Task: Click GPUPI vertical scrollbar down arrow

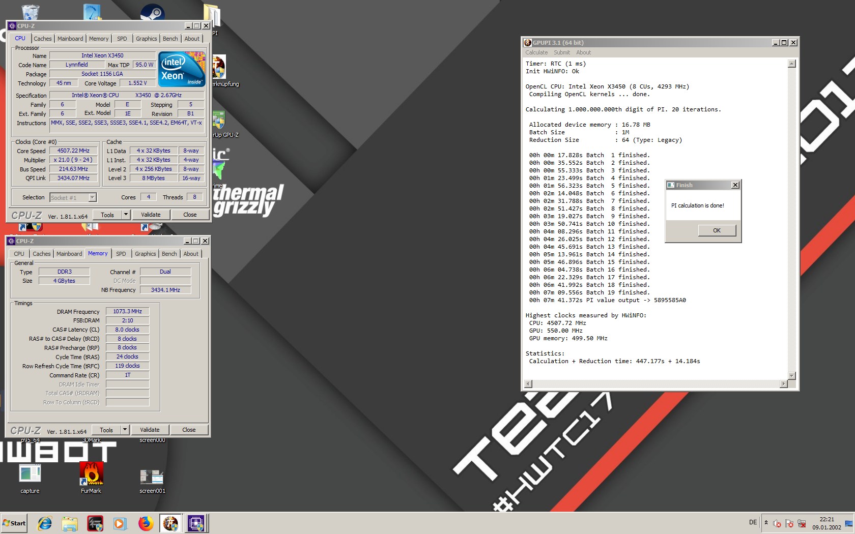Action: pyautogui.click(x=791, y=376)
